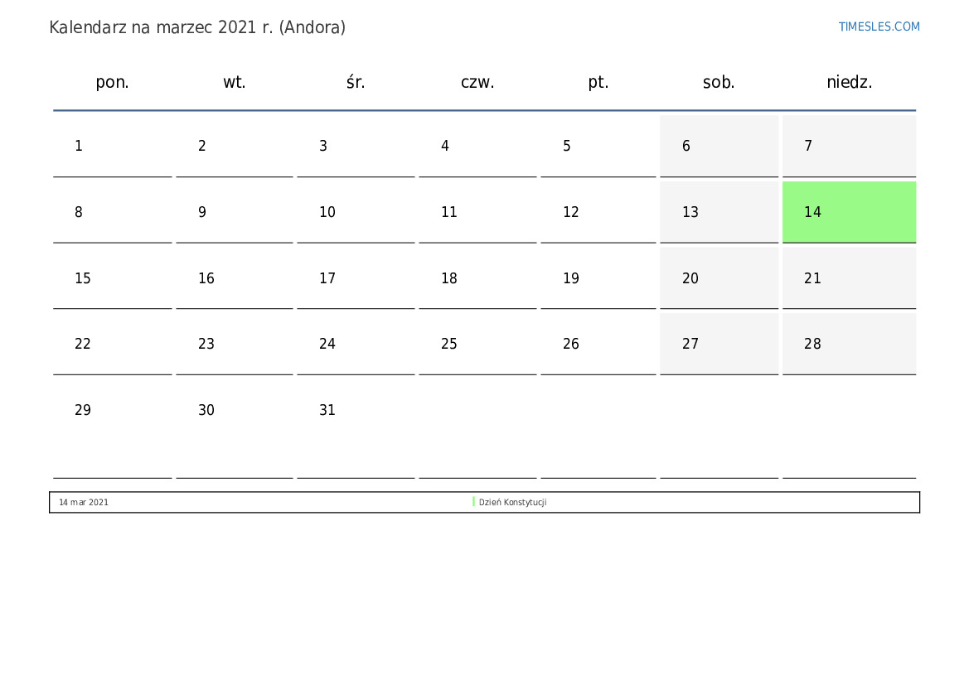The width and height of the screenshot is (969, 685).
Task: Click day 24 in the calendar
Action: (356, 344)
